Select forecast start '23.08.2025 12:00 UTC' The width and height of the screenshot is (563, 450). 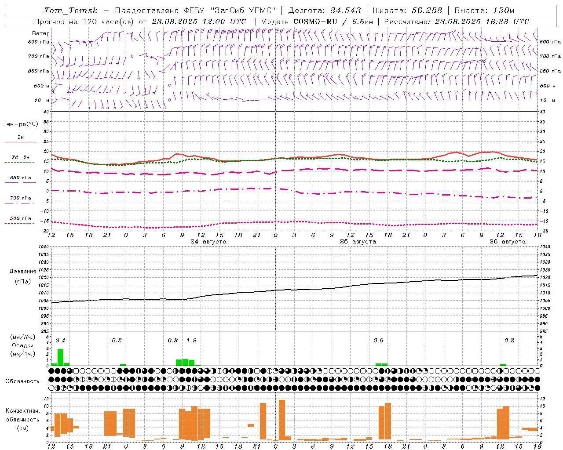point(199,22)
